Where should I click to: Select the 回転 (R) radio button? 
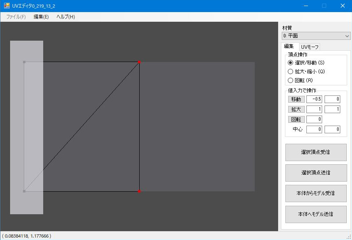(300, 80)
